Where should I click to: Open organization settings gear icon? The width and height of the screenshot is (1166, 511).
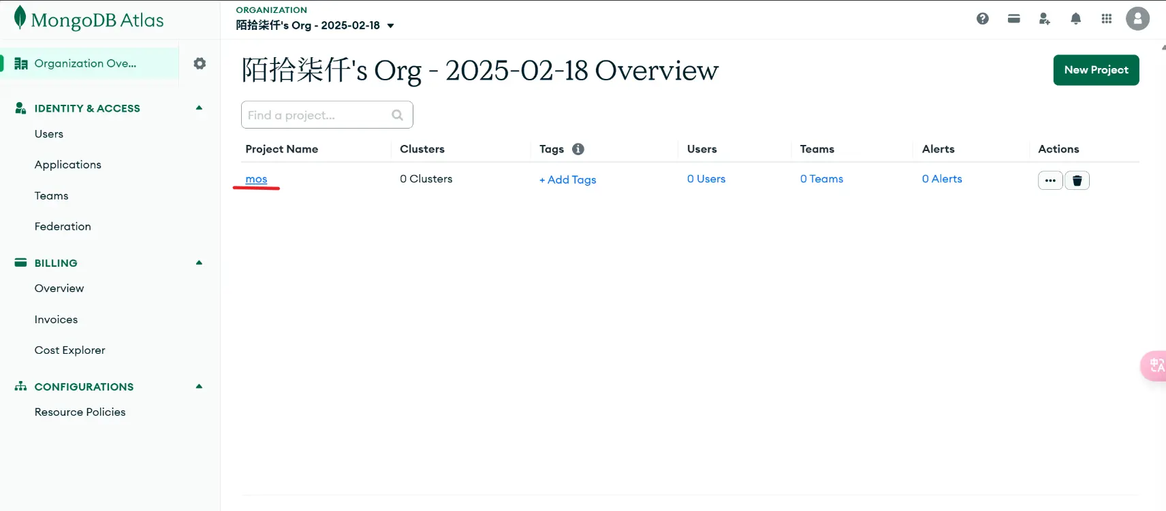pos(200,63)
